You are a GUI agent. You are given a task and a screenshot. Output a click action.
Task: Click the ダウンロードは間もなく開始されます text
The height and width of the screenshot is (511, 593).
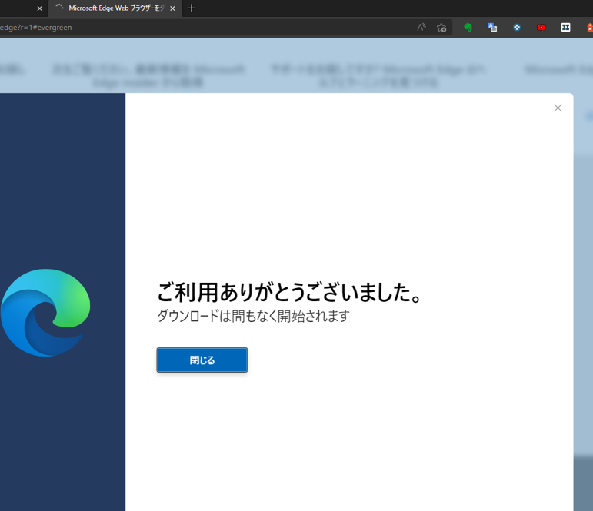253,316
